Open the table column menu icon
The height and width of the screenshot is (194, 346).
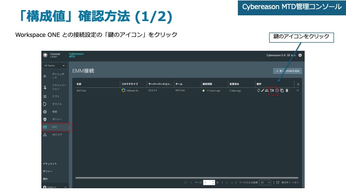[298, 84]
